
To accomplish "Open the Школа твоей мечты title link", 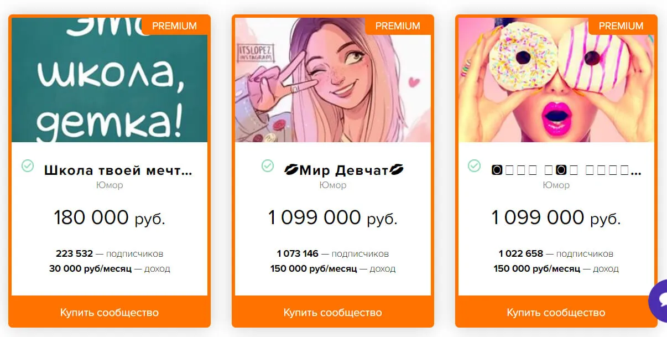I will coord(118,170).
